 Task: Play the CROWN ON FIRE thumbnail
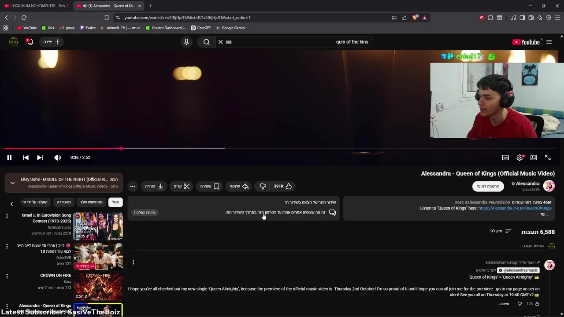98,286
